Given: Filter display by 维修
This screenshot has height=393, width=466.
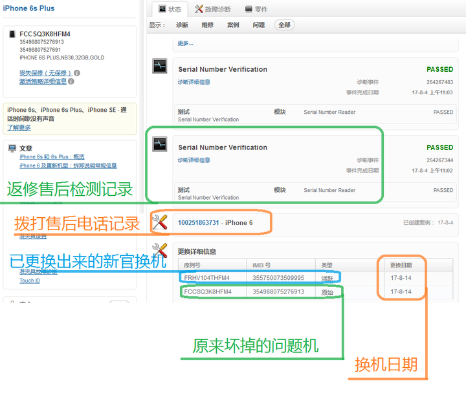Looking at the screenshot, I should [x=208, y=25].
